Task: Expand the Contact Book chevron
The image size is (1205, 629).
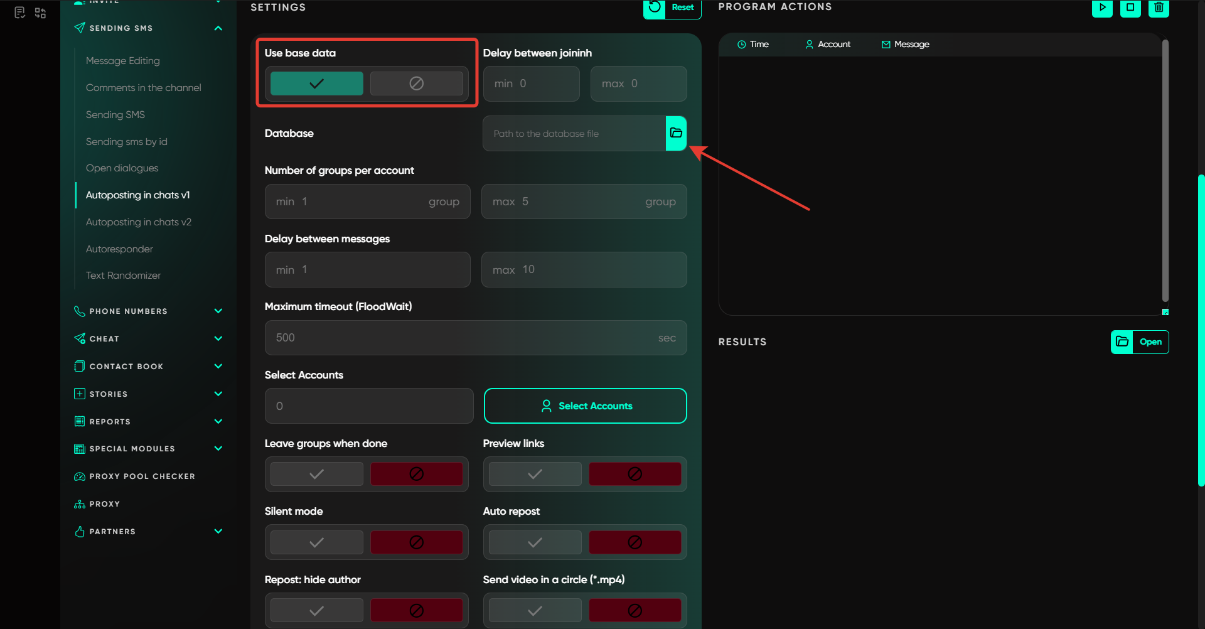Action: click(x=218, y=367)
